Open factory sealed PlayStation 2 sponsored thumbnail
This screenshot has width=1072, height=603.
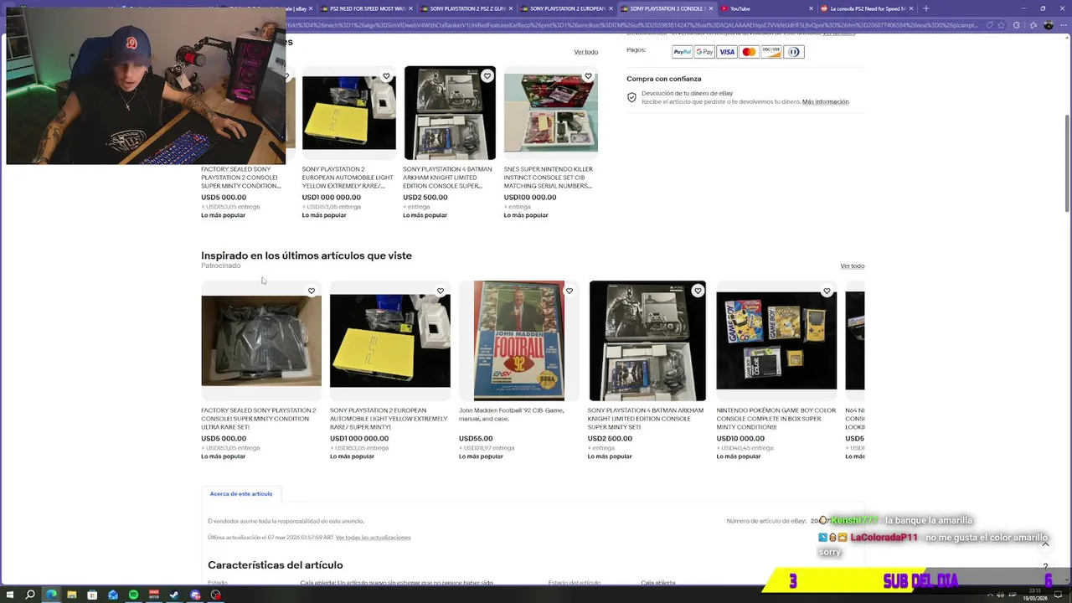point(261,341)
